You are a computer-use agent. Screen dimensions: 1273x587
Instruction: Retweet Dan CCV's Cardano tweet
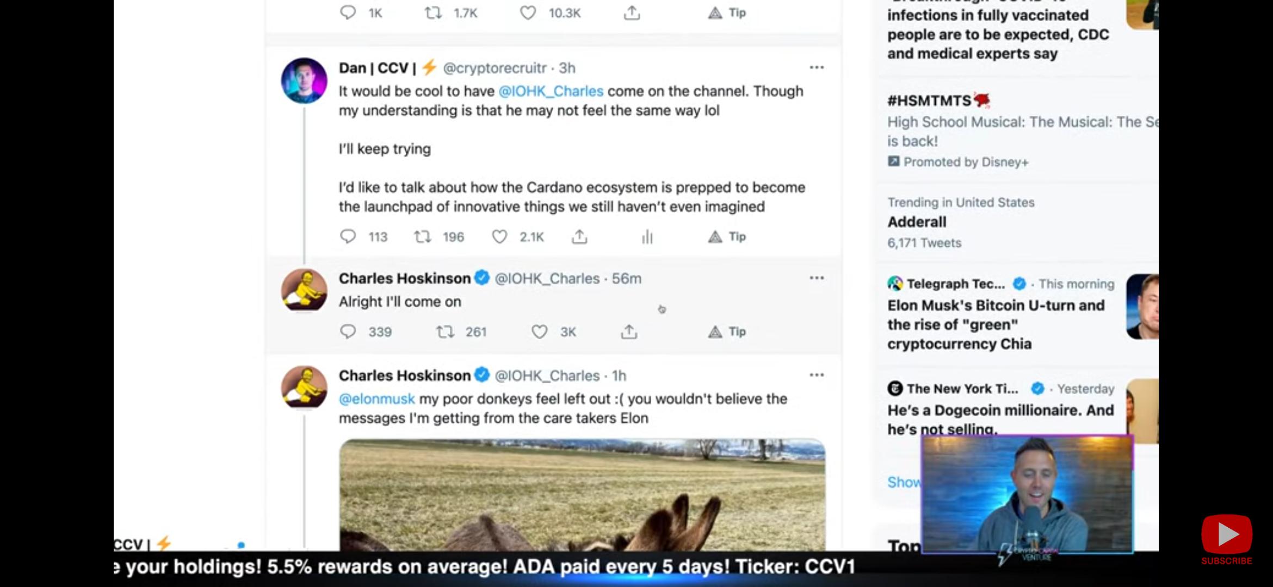coord(423,236)
